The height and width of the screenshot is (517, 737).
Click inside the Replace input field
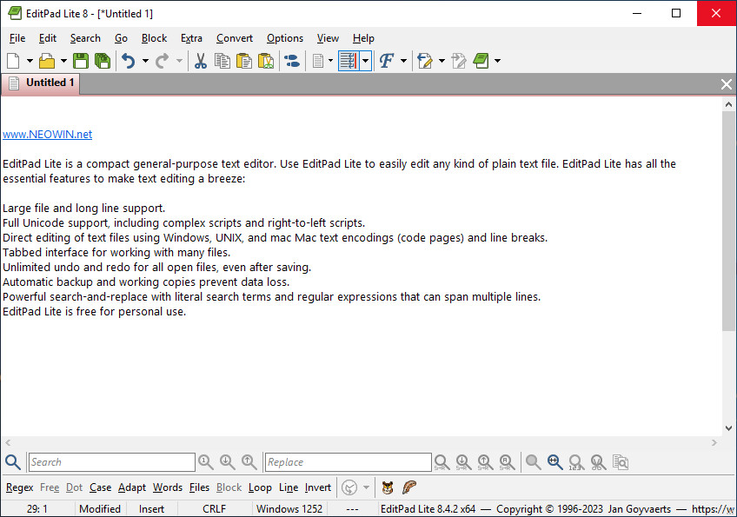click(x=347, y=461)
